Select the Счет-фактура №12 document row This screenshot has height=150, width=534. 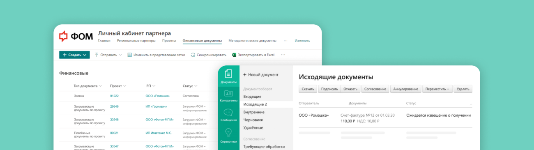pos(385,118)
